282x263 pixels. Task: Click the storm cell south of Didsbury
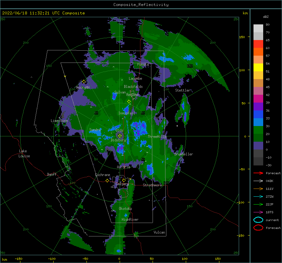tap(120, 149)
